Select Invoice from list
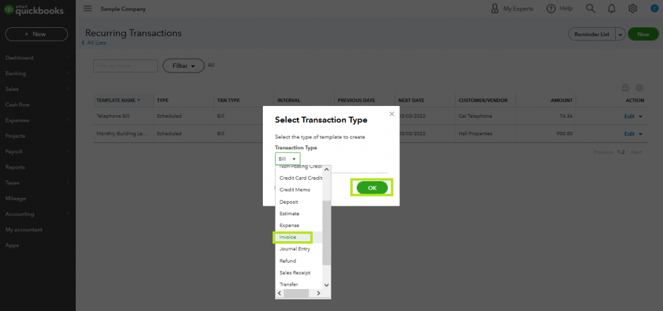This screenshot has width=663, height=311. [299, 237]
